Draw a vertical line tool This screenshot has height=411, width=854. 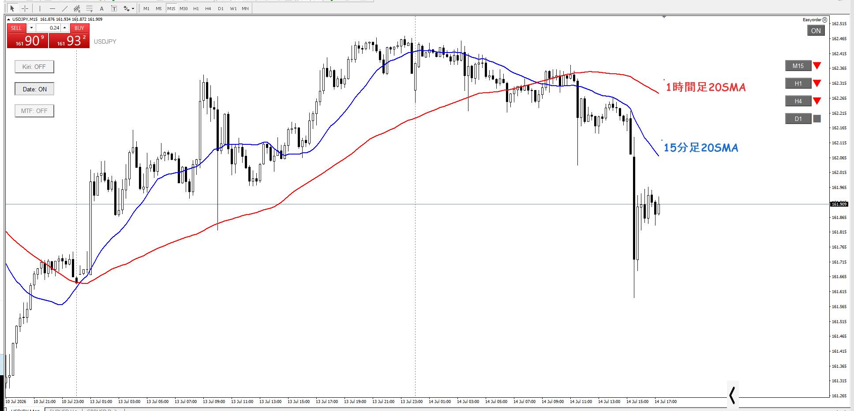click(40, 8)
